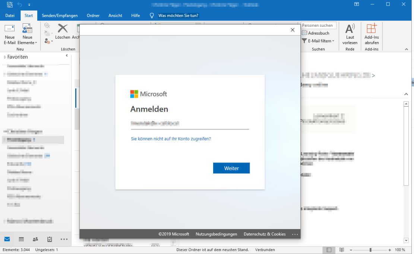Switch to the Ansicht tab

coord(115,16)
